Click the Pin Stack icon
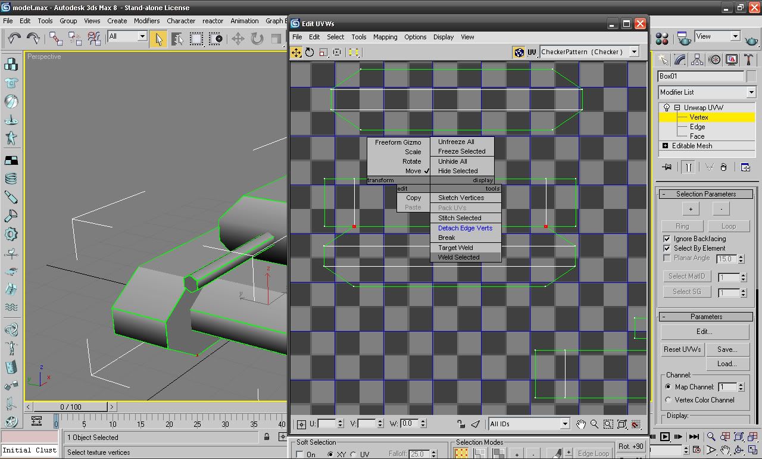The width and height of the screenshot is (762, 459). 667,167
